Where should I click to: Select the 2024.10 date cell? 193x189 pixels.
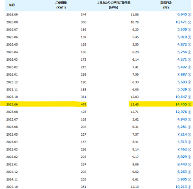[x=12, y=187]
